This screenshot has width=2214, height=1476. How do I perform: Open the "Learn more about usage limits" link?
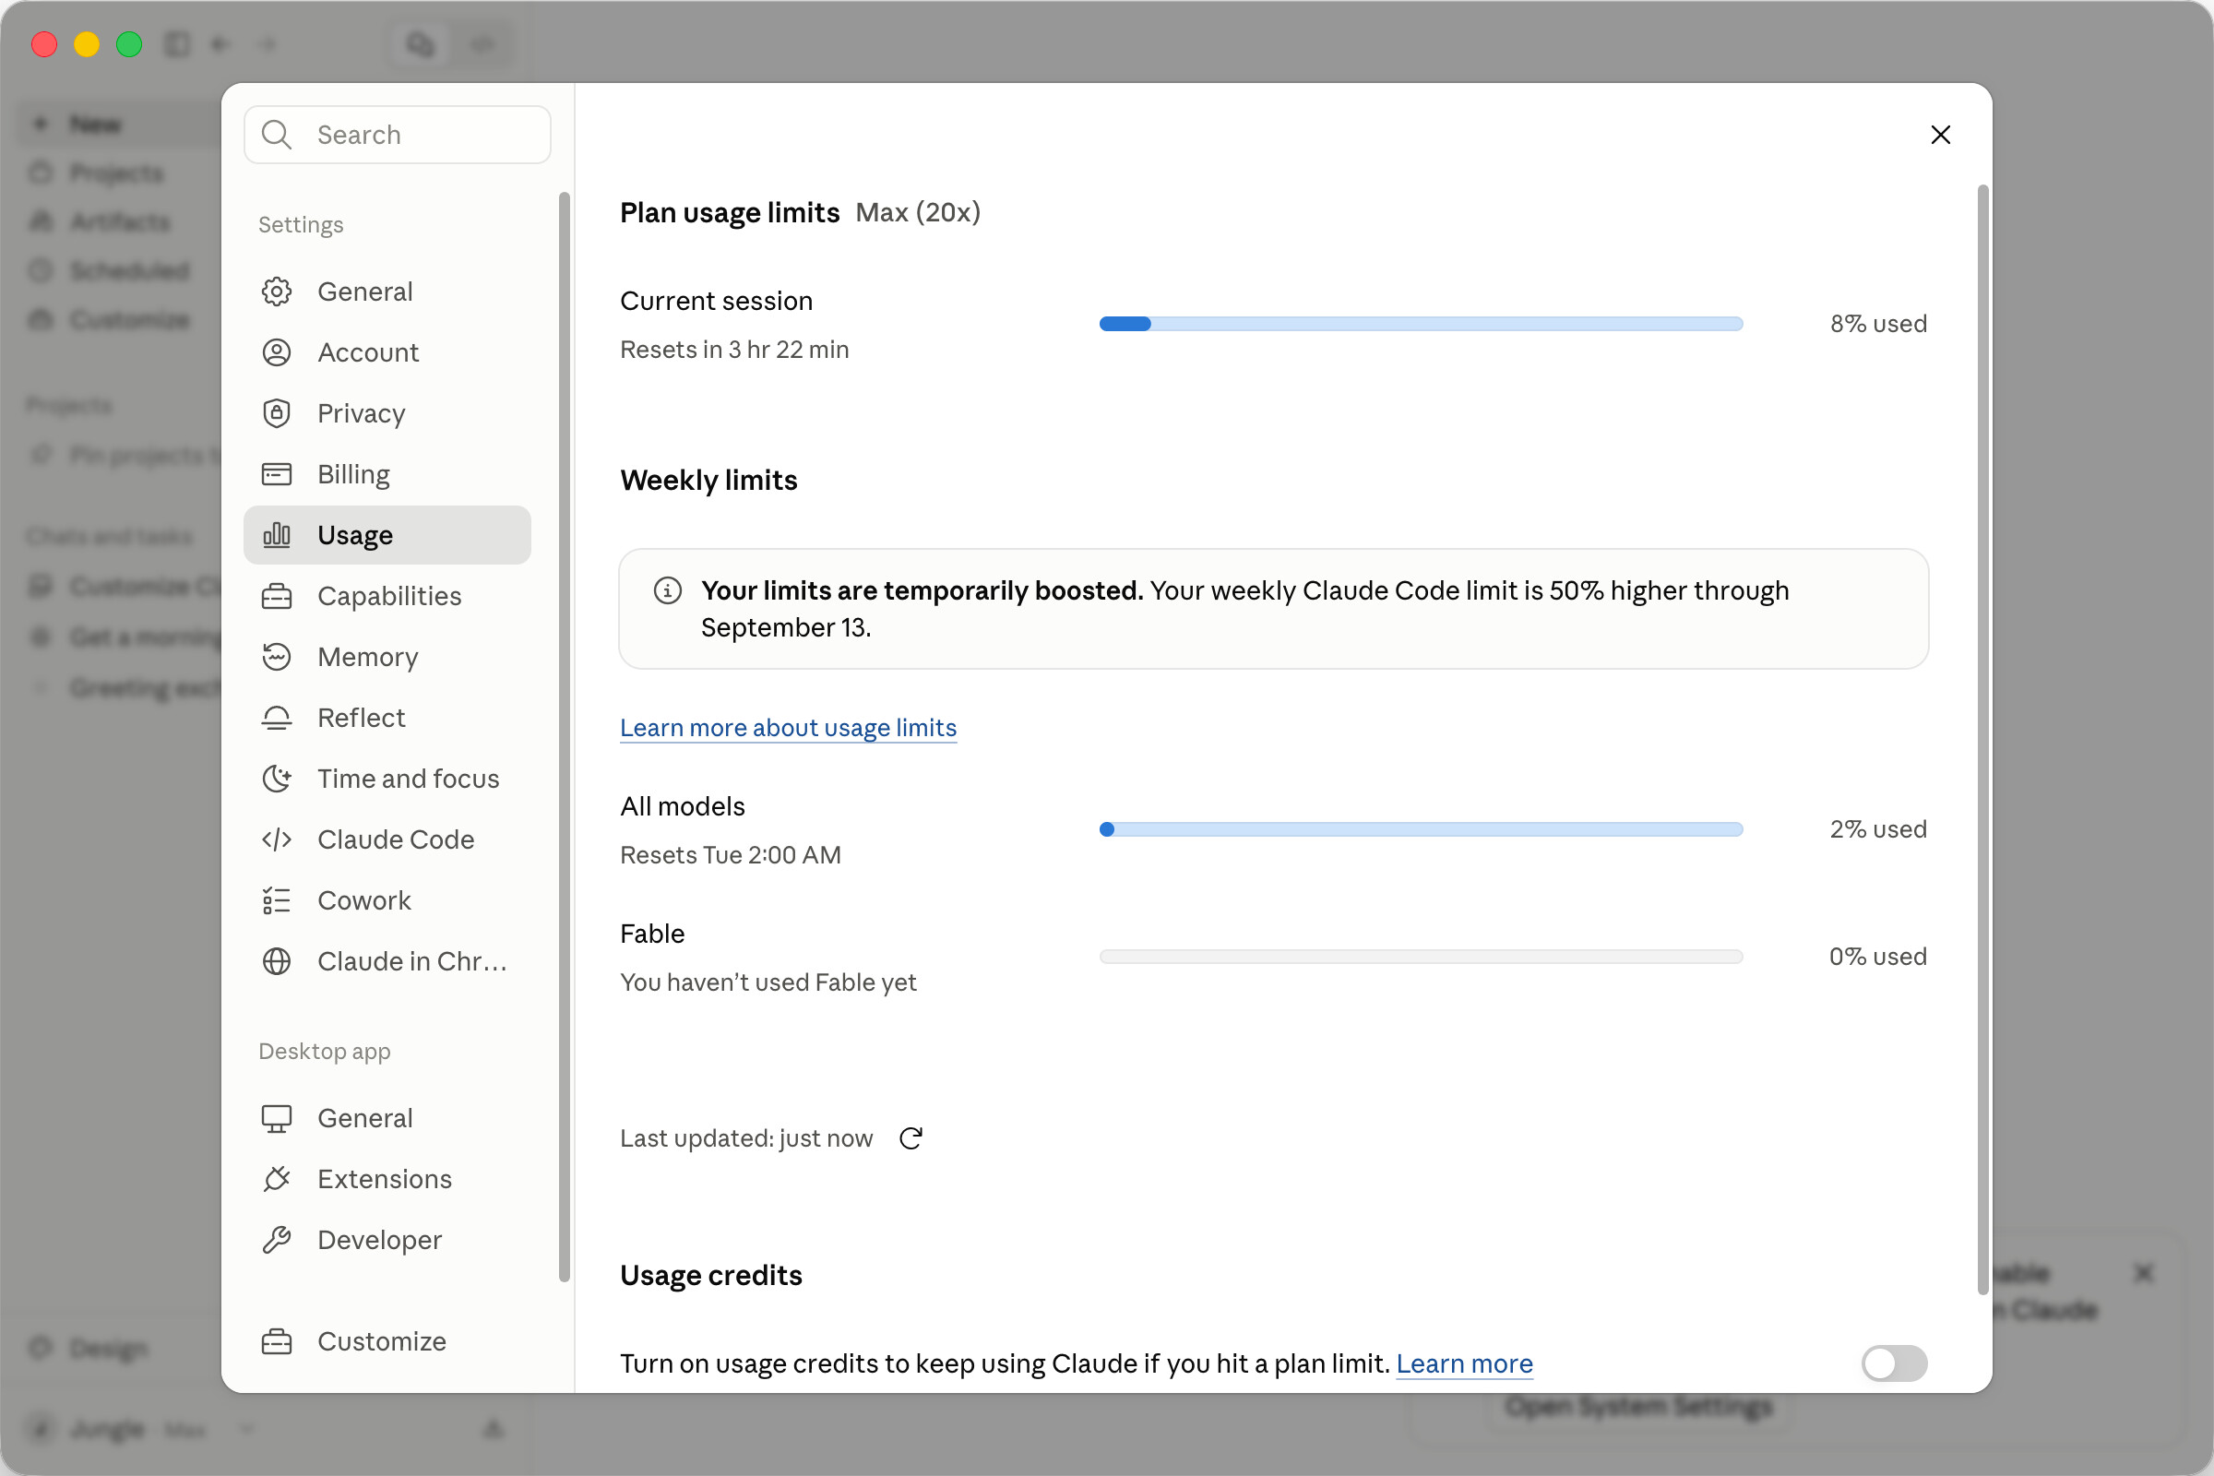pos(788,728)
